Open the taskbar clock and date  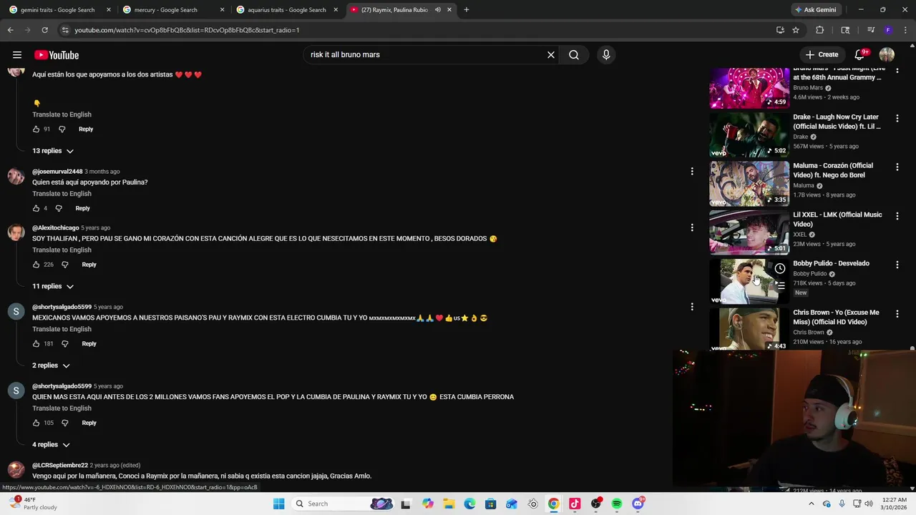893,504
